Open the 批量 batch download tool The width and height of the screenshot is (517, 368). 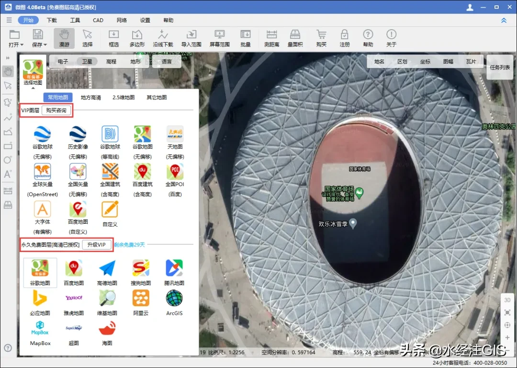pos(245,38)
